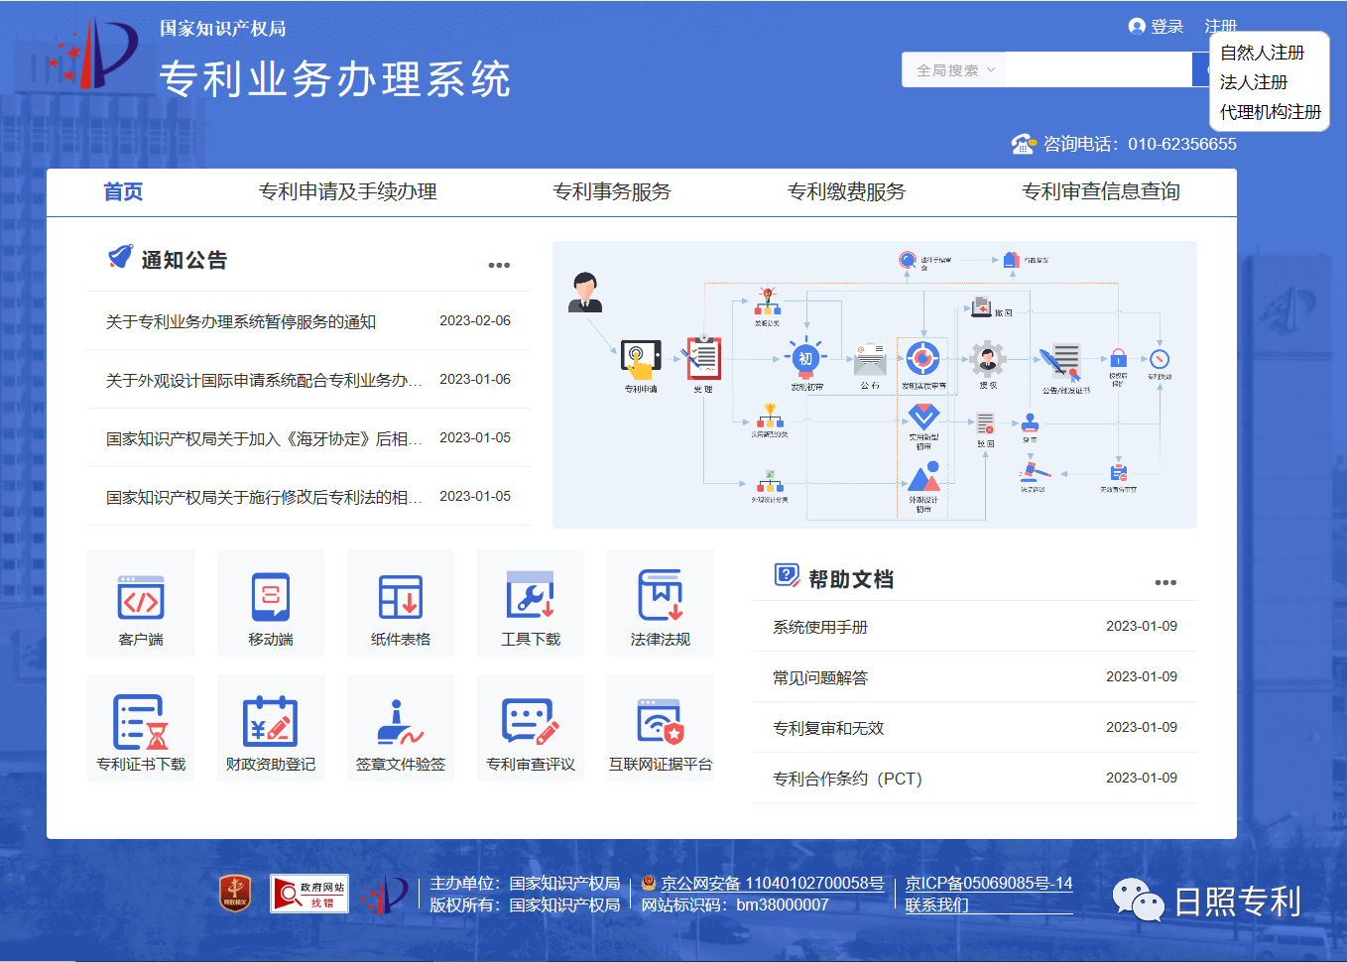Click the 登录 login link
Screen dimensions: 1347x962
(1166, 27)
